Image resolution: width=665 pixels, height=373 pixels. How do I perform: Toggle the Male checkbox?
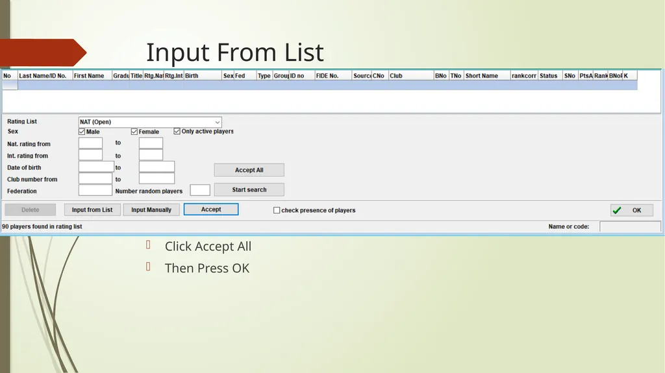point(82,132)
